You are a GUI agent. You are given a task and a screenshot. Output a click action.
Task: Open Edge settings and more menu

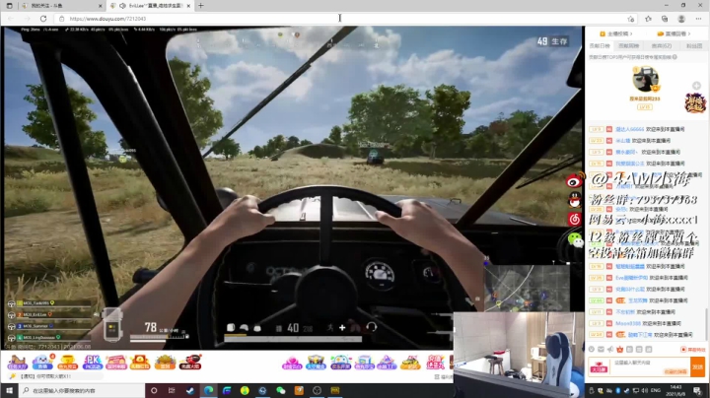click(698, 19)
